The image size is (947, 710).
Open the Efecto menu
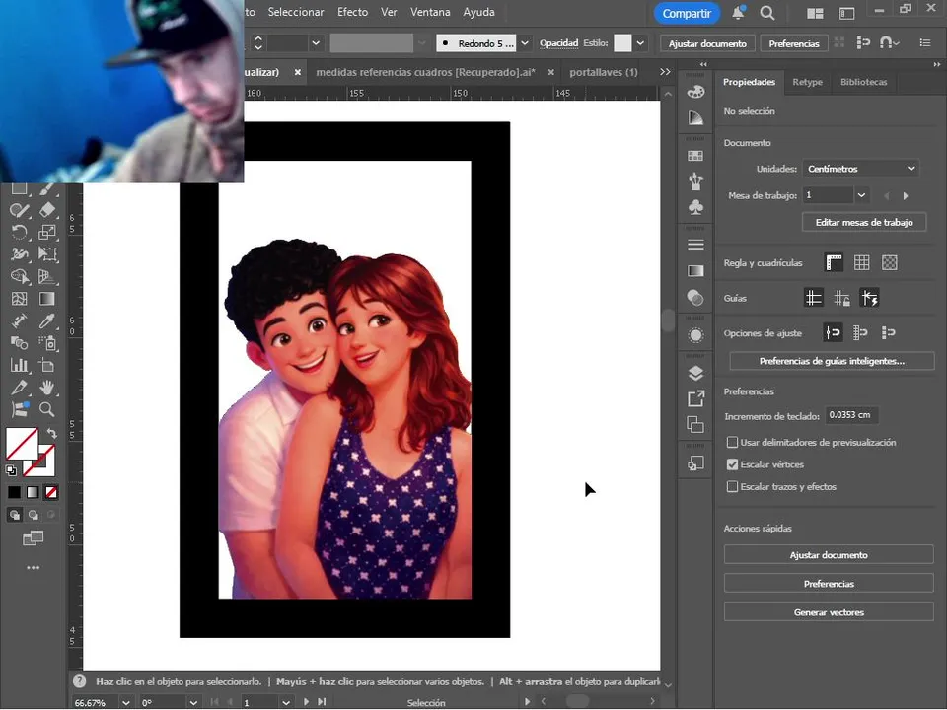coord(353,12)
